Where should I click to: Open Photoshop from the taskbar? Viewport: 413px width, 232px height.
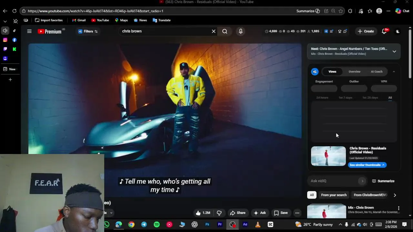click(207, 225)
